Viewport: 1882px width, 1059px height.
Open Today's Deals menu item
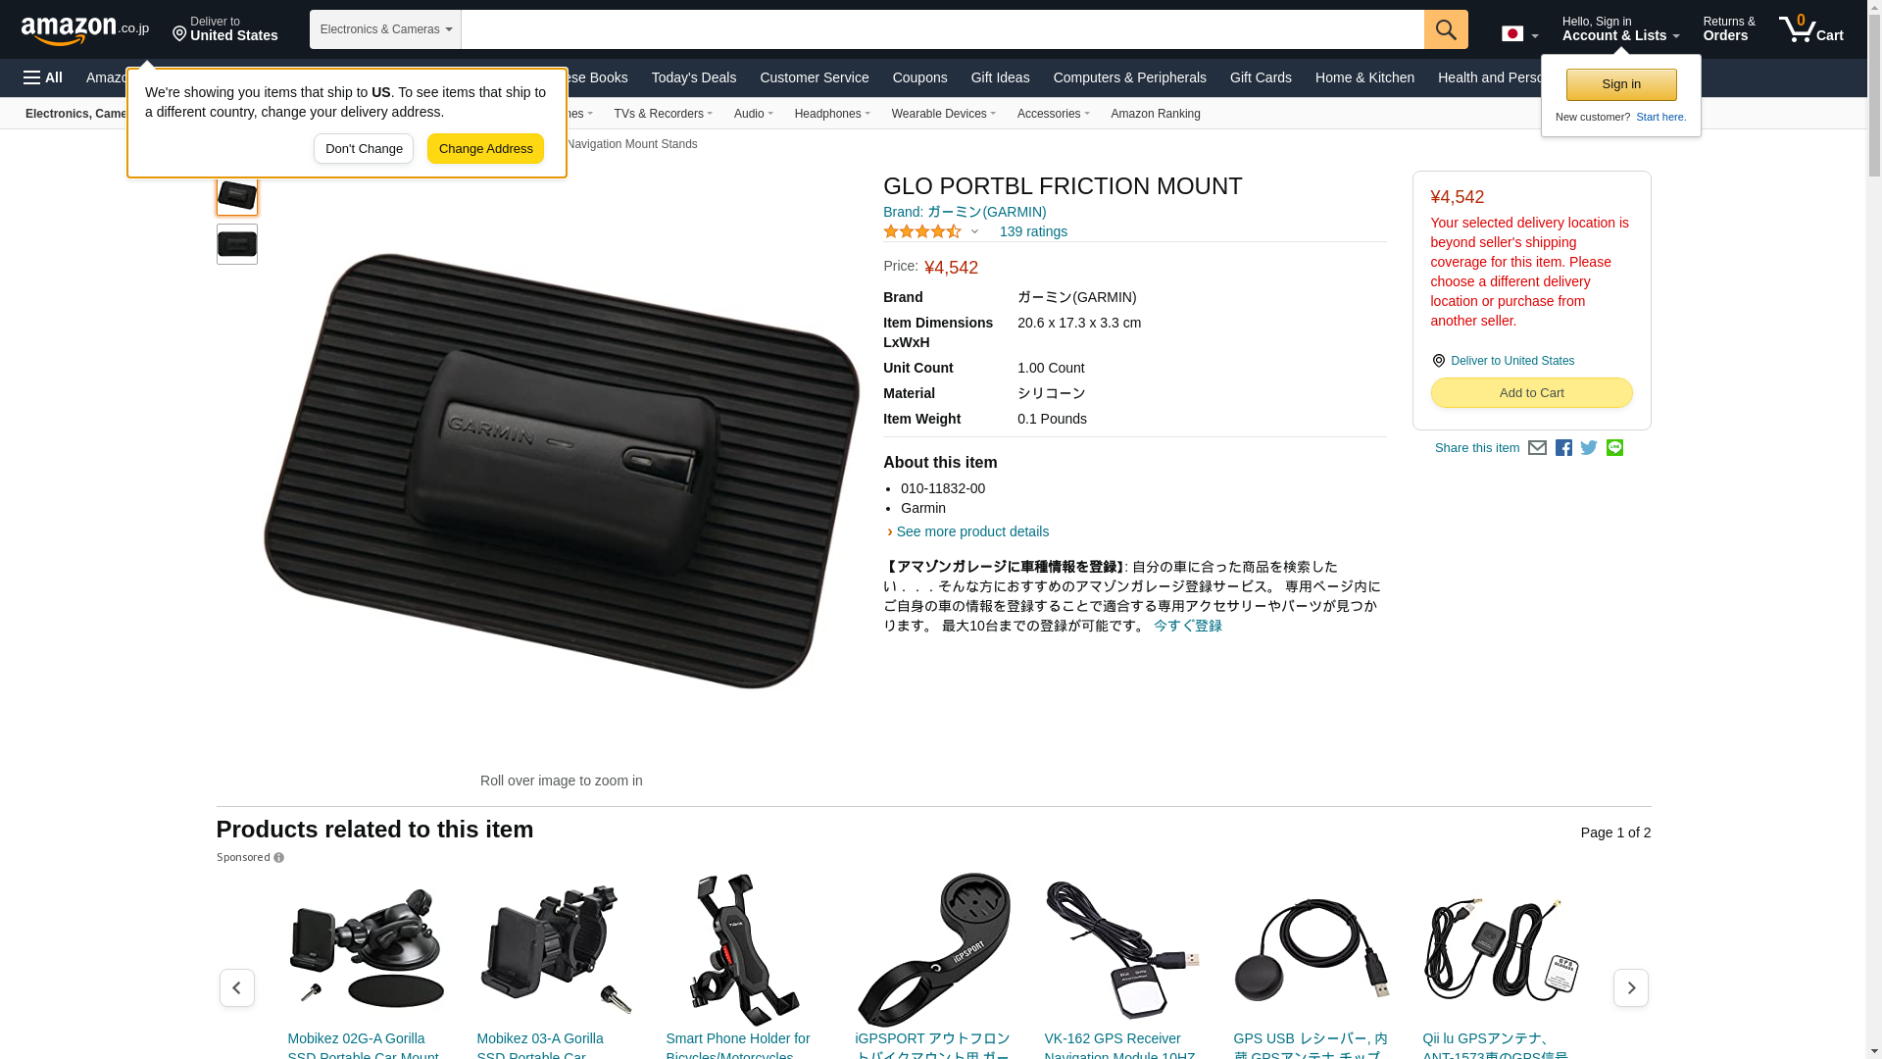click(x=694, y=77)
